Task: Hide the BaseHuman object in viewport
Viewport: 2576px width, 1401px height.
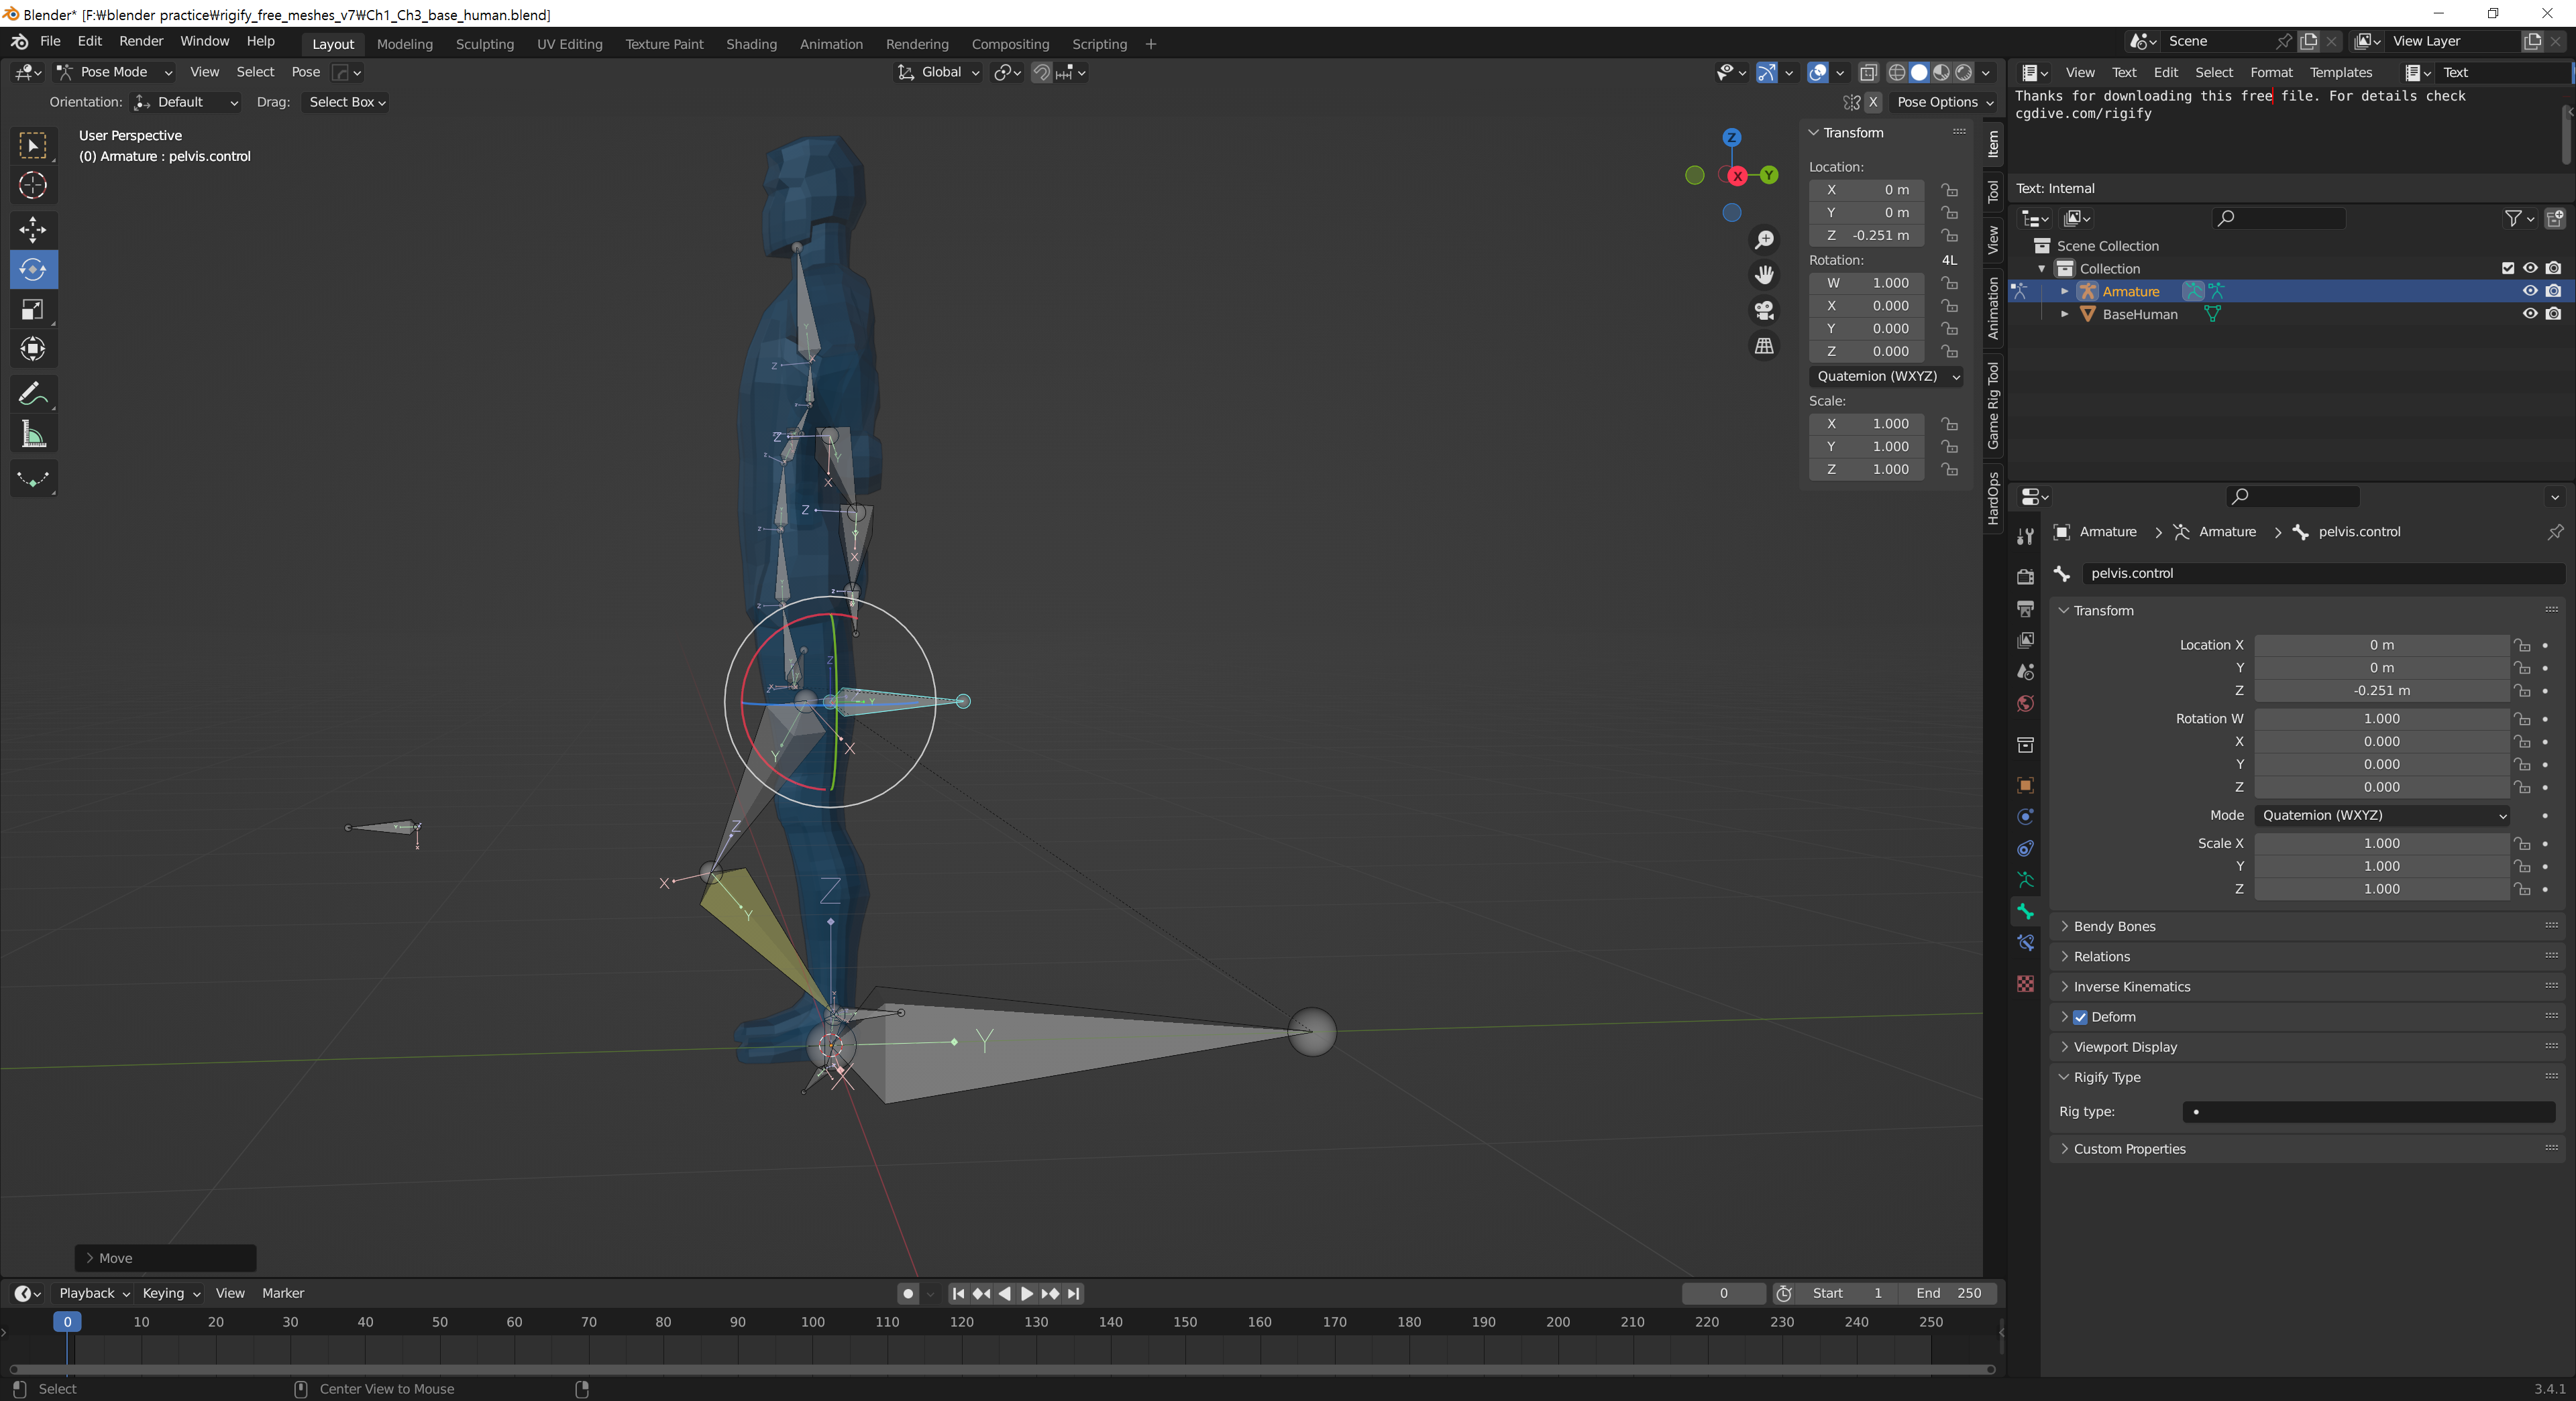Action: pyautogui.click(x=2529, y=314)
